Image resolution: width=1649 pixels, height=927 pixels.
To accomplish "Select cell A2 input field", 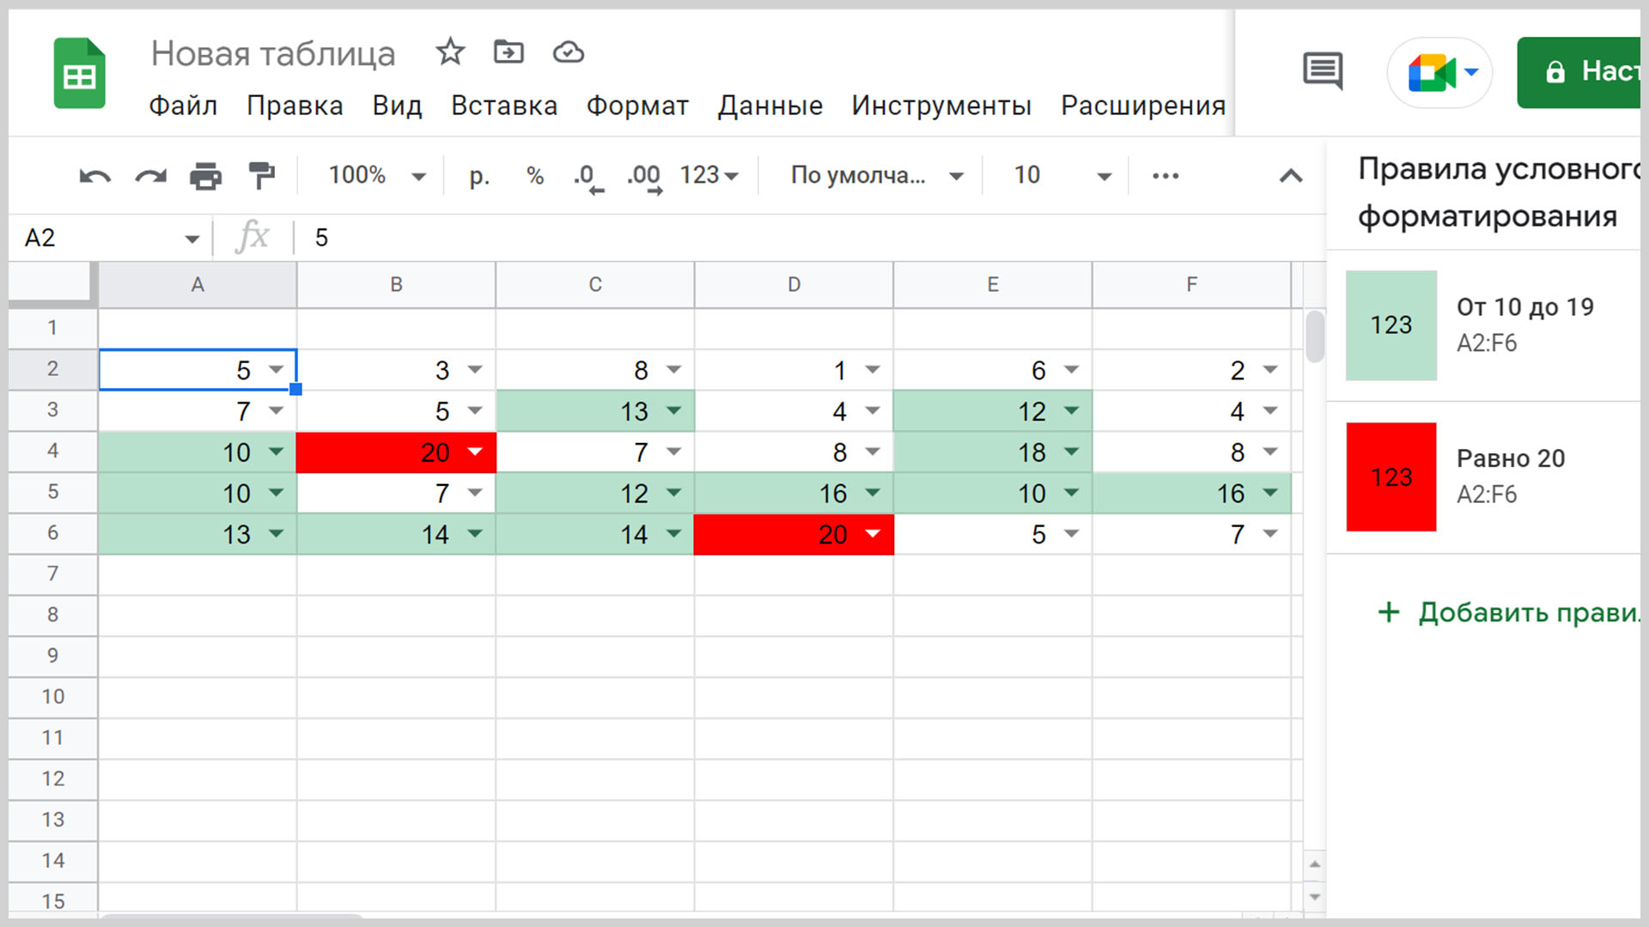I will [x=198, y=369].
